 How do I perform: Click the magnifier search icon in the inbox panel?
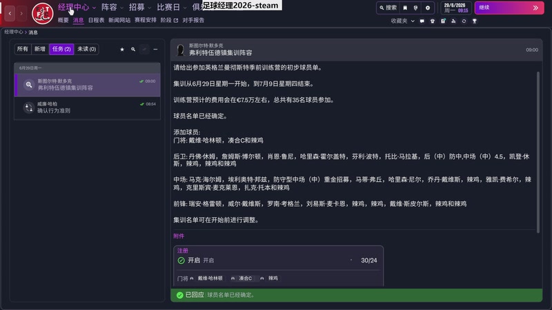pyautogui.click(x=133, y=49)
